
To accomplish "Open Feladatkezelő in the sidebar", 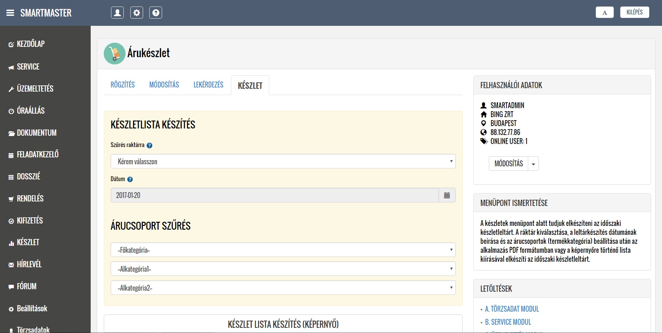I will click(38, 155).
